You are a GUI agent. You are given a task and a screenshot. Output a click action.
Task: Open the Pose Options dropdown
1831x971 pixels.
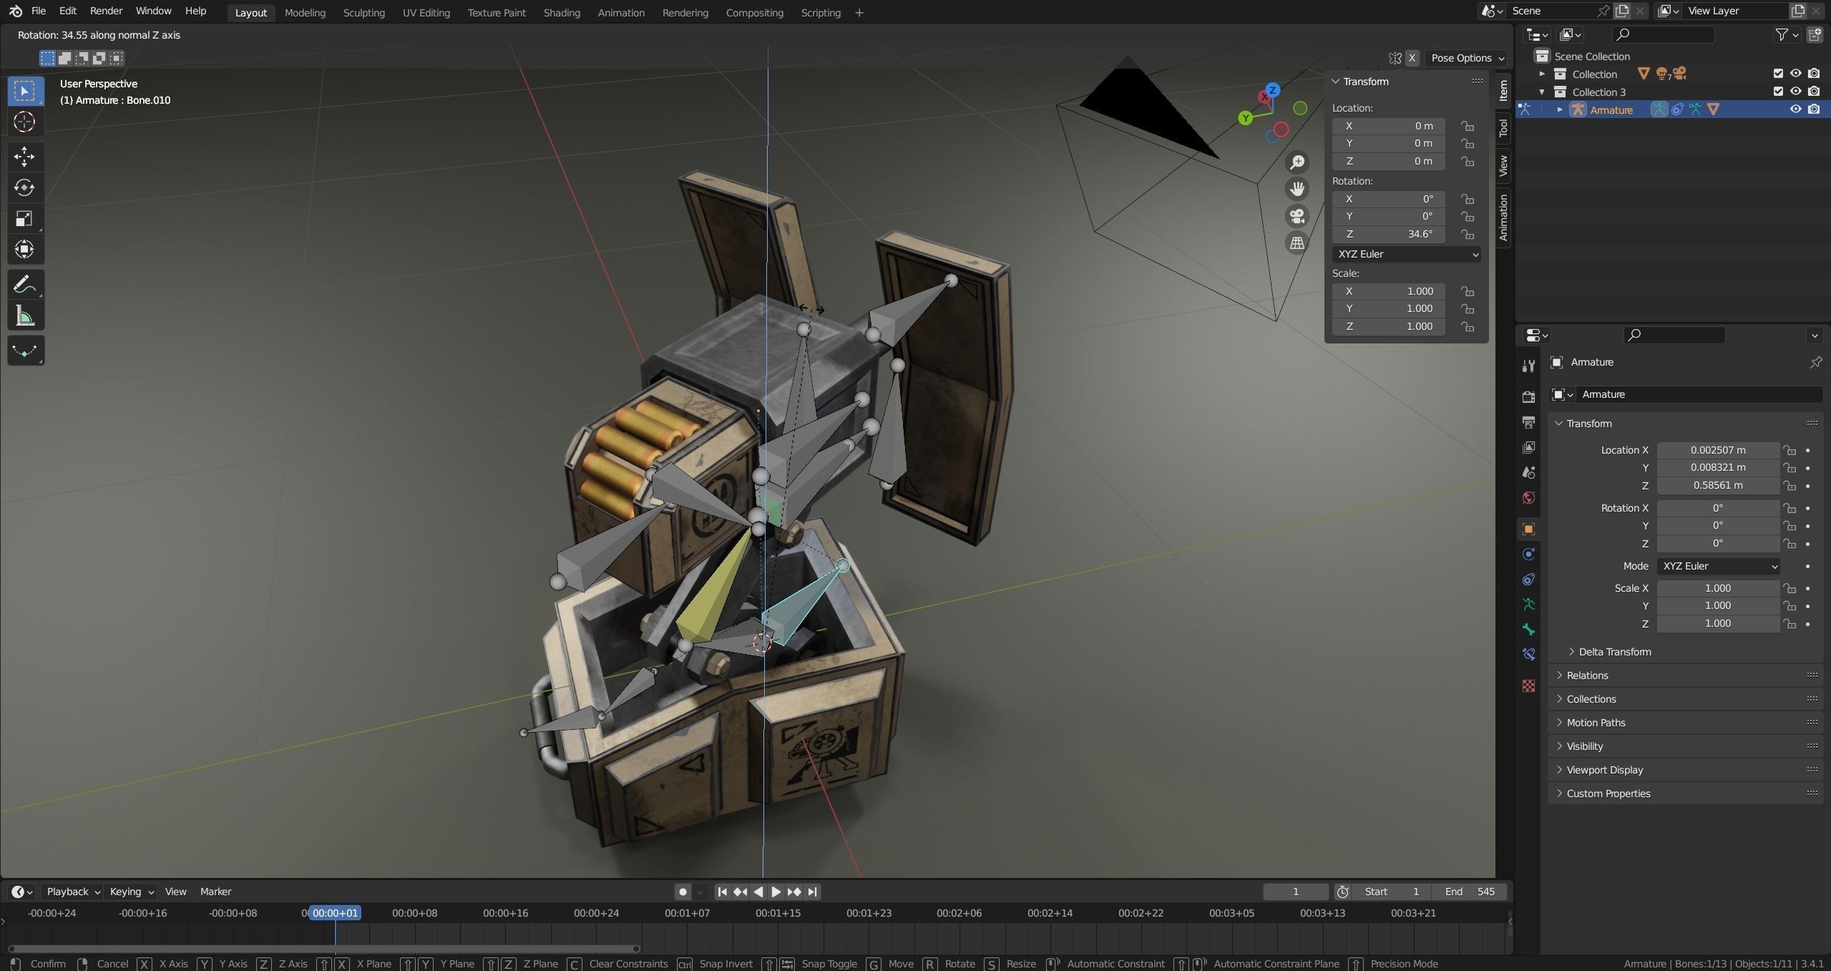point(1468,58)
